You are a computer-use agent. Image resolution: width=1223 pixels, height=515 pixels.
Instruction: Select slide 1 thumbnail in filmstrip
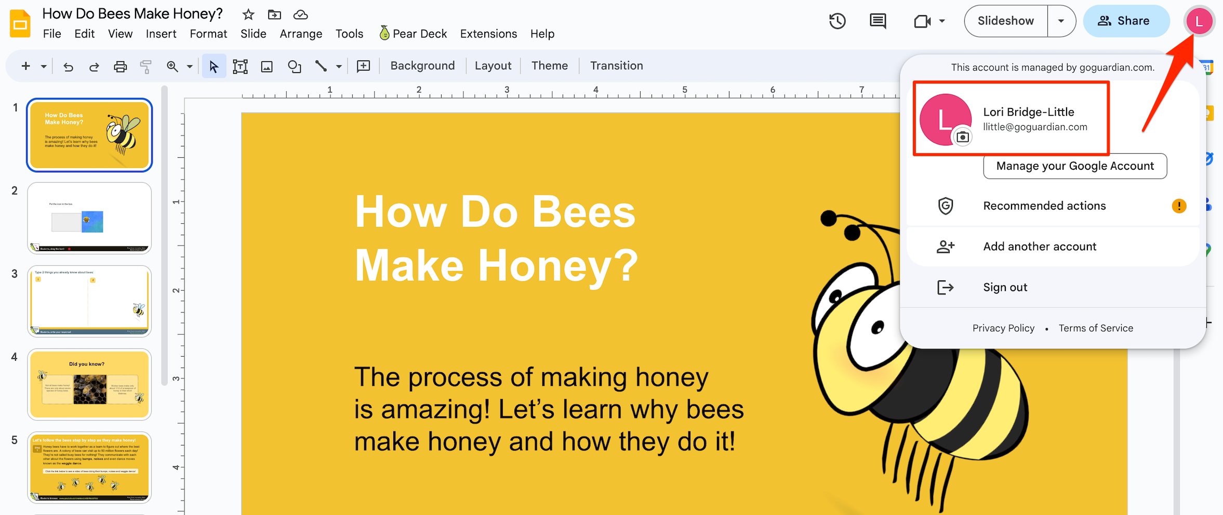pos(89,135)
